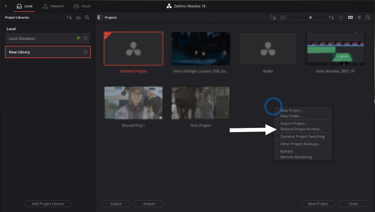Click the DaVinci Resolve logo in the title bar
375x212 pixels.
click(x=169, y=6)
